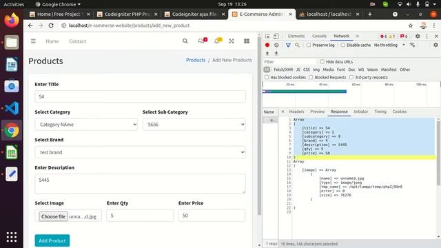Check Hide data URLs
This screenshot has width=441, height=248.
322,61
